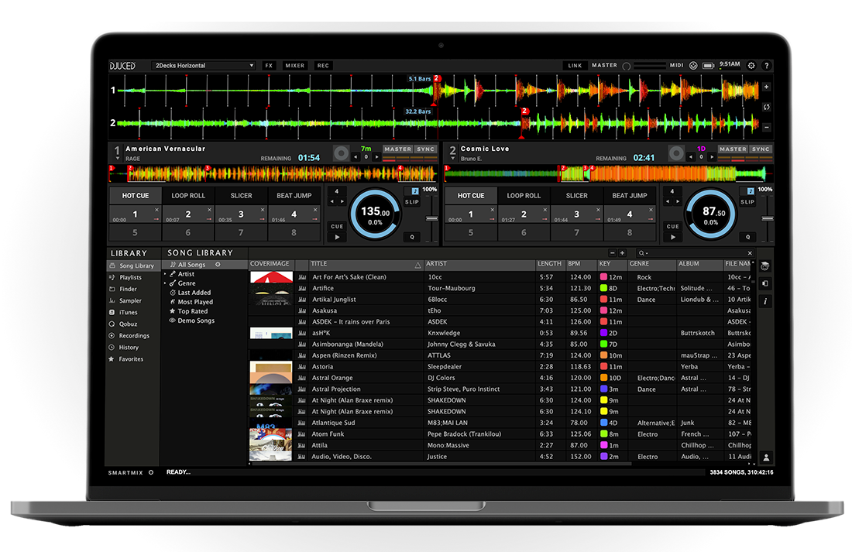The width and height of the screenshot is (852, 552).
Task: Toggle quantize Q on deck 2
Action: tap(747, 237)
